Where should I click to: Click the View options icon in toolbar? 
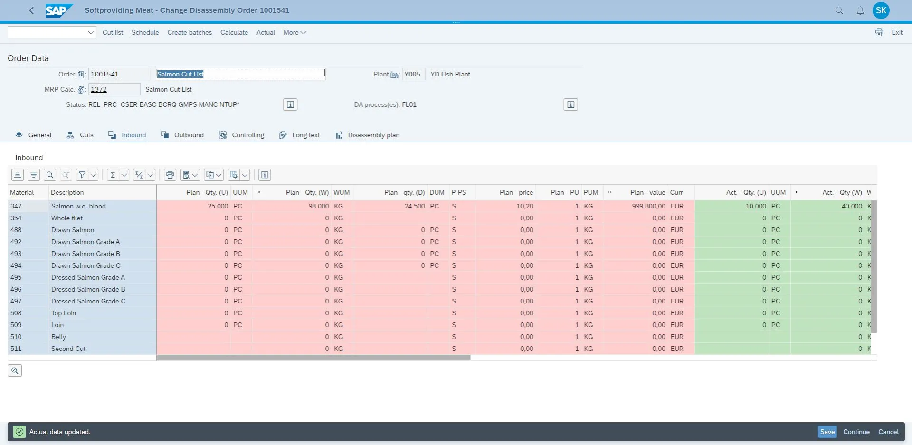186,175
